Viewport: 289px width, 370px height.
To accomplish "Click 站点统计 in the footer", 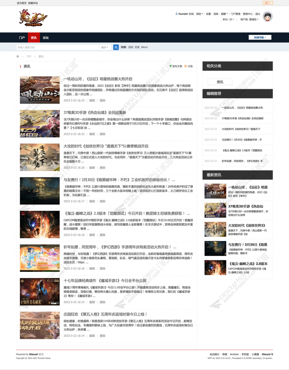I will [214, 354].
